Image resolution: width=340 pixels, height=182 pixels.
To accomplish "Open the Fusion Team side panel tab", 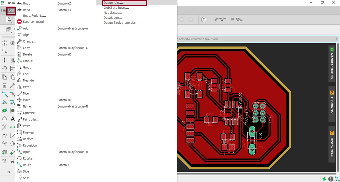I will pyautogui.click(x=332, y=144).
